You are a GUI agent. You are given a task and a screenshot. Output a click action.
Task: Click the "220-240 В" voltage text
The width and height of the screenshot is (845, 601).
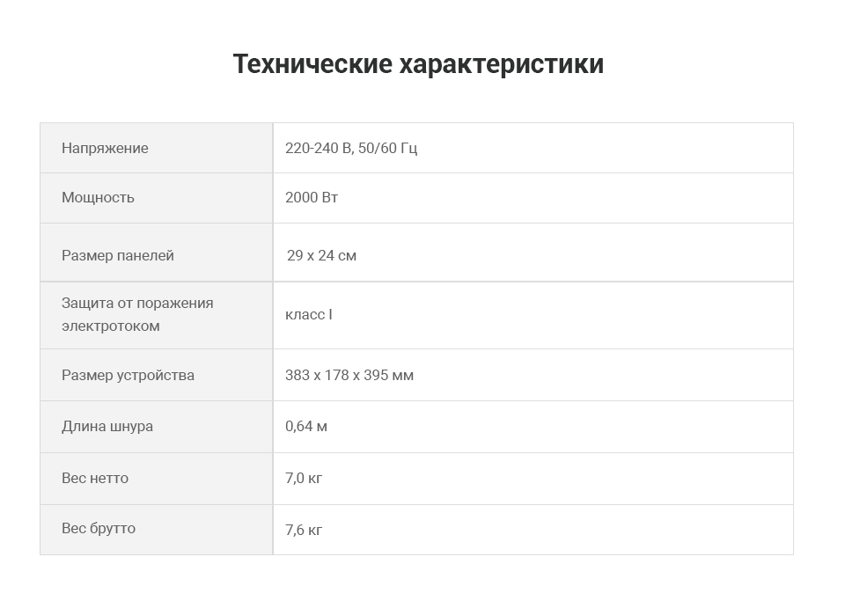(318, 148)
